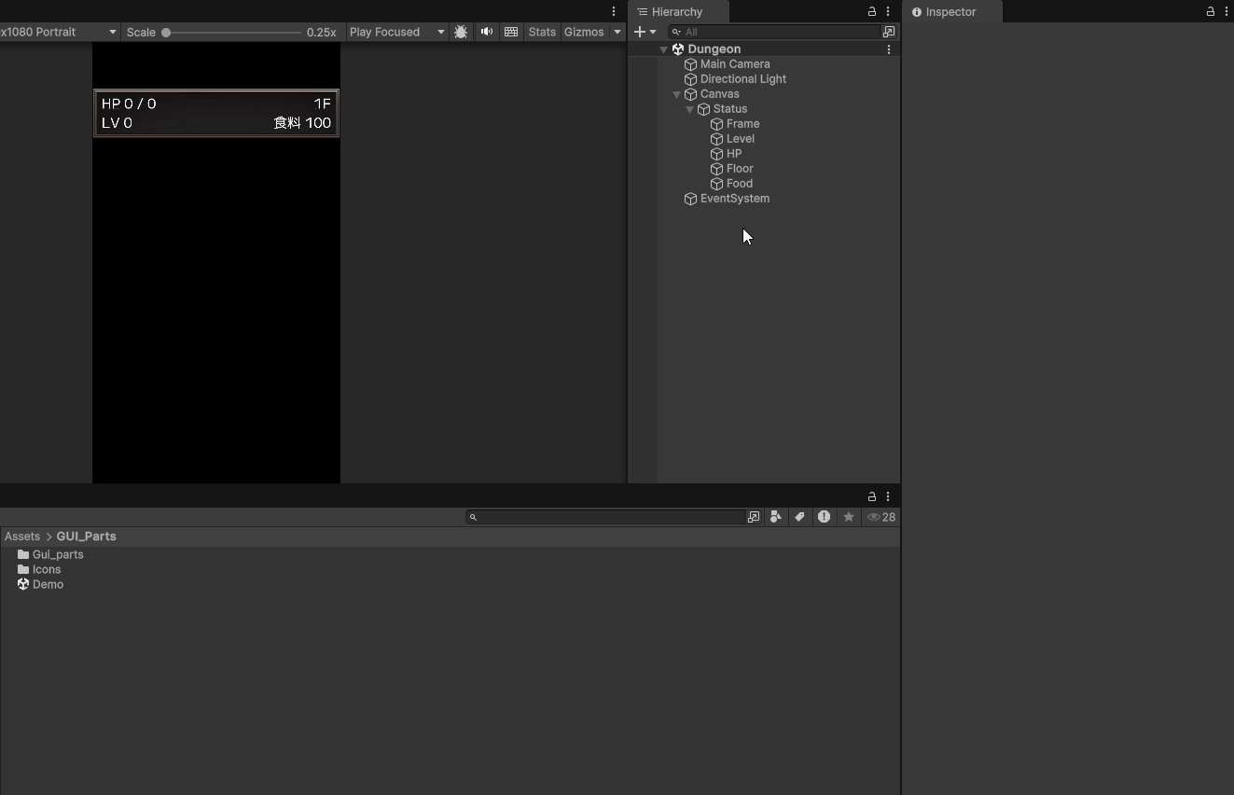Toggle the frame debugger bug icon
This screenshot has height=795, width=1234.
coord(461,32)
